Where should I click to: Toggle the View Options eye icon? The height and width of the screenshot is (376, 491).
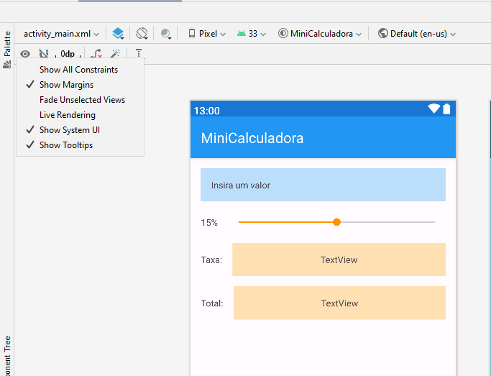click(x=25, y=54)
